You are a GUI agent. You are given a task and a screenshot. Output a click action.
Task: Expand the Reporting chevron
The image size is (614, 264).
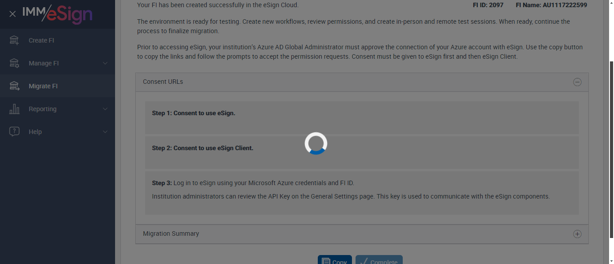pyautogui.click(x=105, y=109)
